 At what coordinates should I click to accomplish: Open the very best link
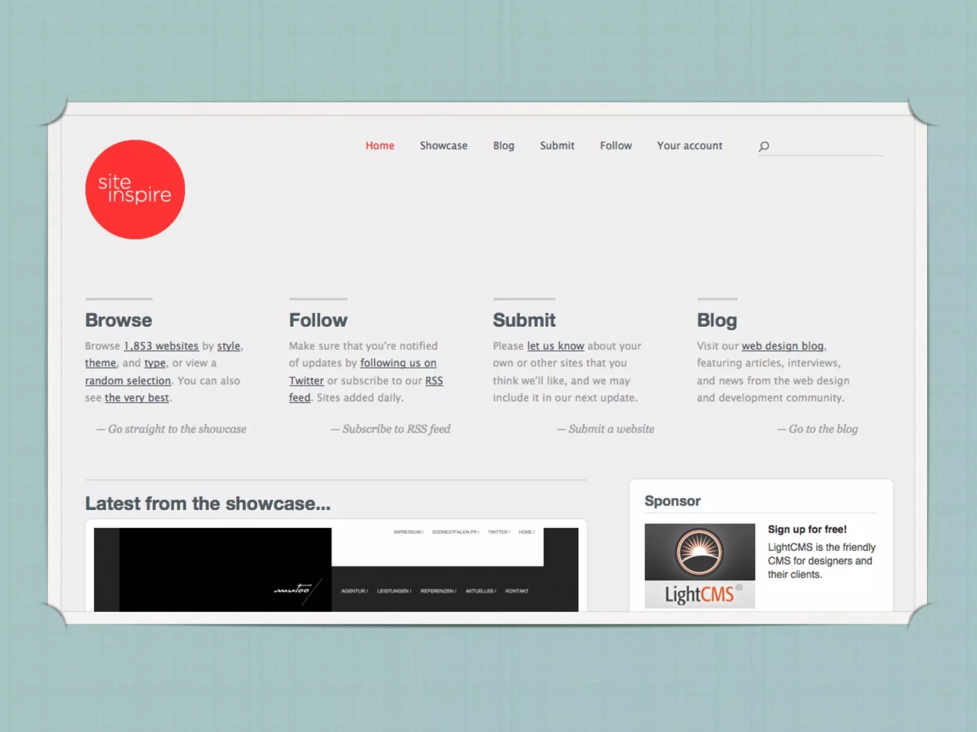click(136, 398)
